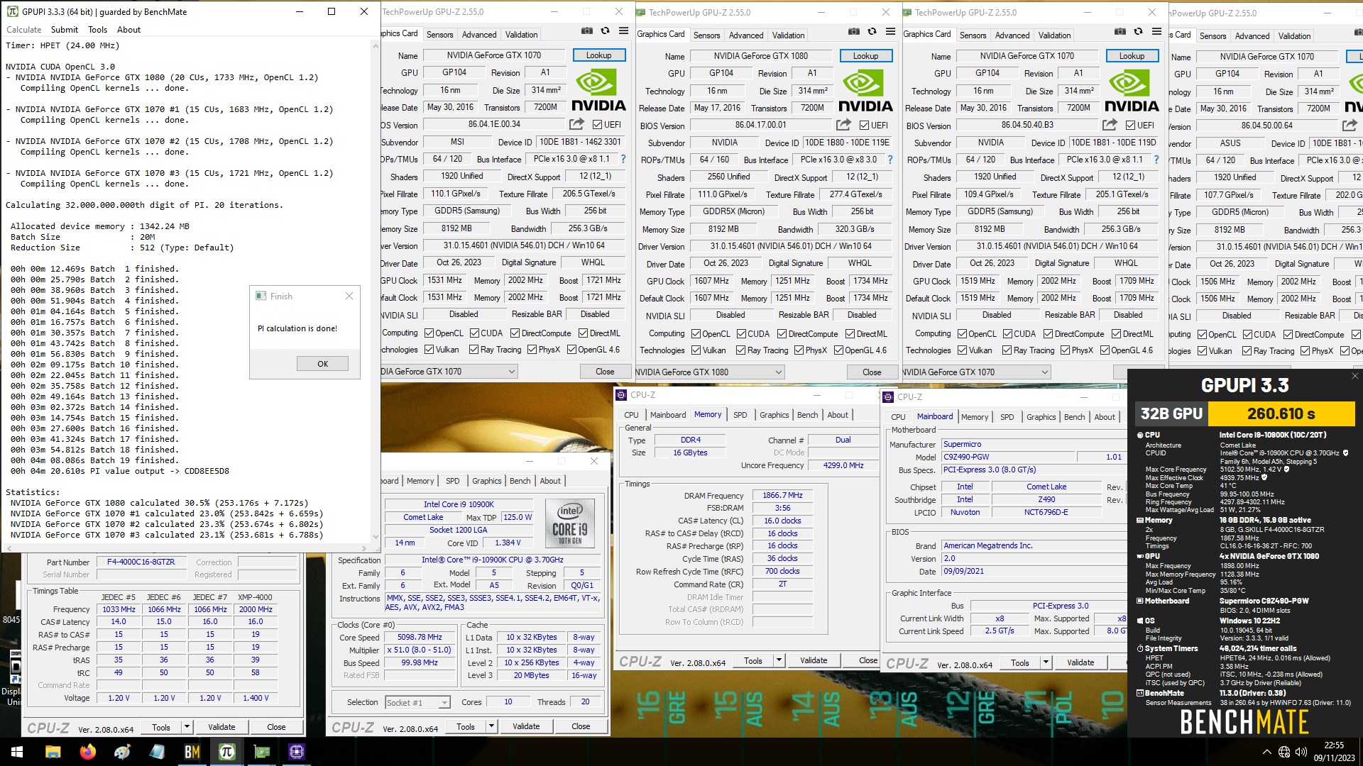Click the camera icon in GTX 1080 GPU-Z window
This screenshot has height=766, width=1363.
pos(854,32)
